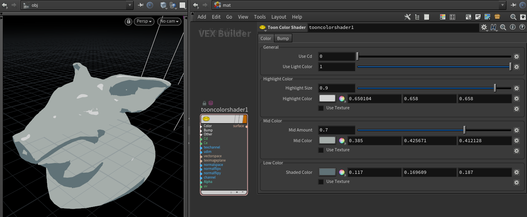Open the Tools menu
Screen dimensions: 527x217
(x=260, y=17)
